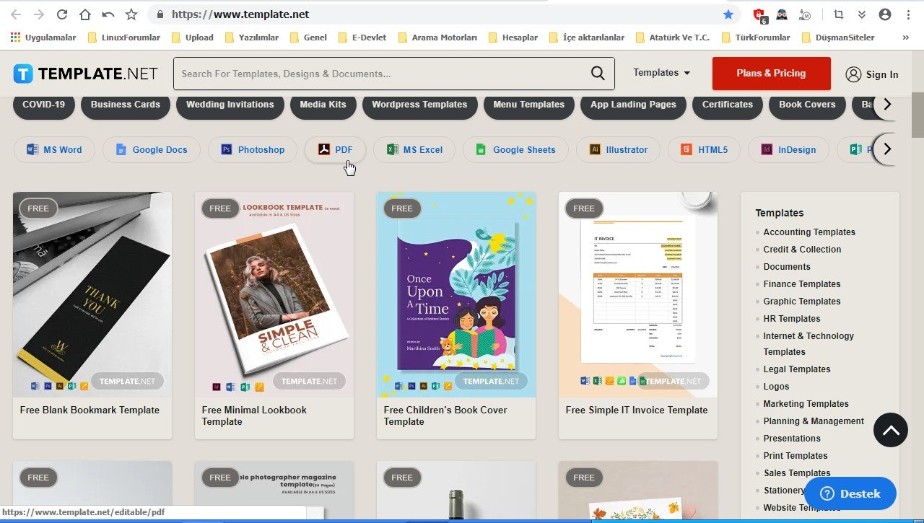Open the Atatürk Ve T.C. bookmark folder
This screenshot has height=523, width=924.
(674, 38)
